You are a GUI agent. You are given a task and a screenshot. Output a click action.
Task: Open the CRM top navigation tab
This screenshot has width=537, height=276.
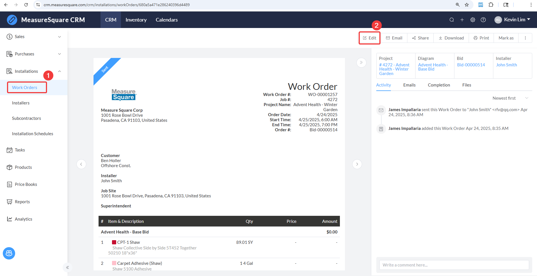(111, 20)
